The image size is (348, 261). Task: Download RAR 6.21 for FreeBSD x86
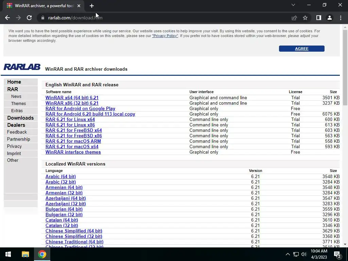coord(74,136)
